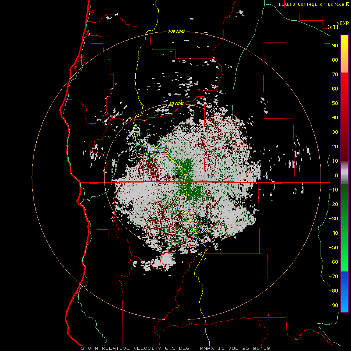Click the NEXR label above the scale

pos(342,23)
